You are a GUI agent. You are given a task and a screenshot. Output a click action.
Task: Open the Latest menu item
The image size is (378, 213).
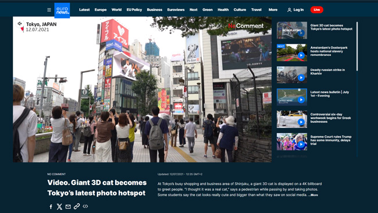84,10
